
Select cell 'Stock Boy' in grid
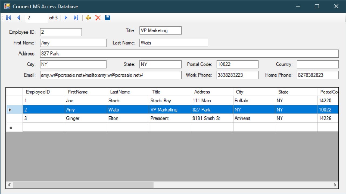coord(170,101)
